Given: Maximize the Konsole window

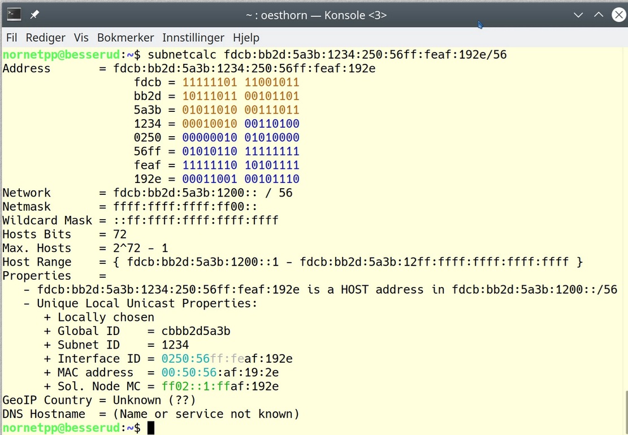Looking at the screenshot, I should pos(599,15).
